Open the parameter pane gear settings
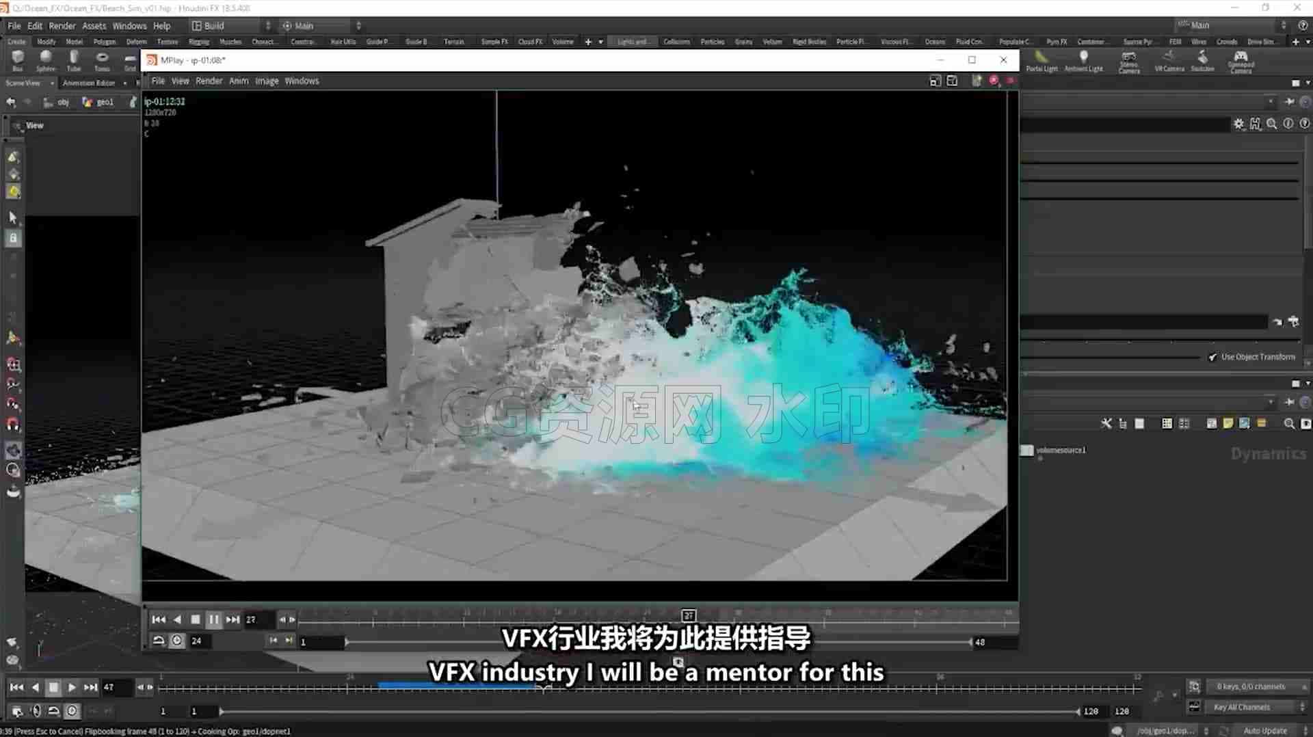This screenshot has width=1313, height=737. [x=1239, y=124]
